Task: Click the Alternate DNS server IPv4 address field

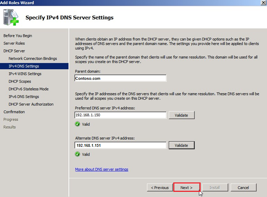Action: click(x=121, y=145)
